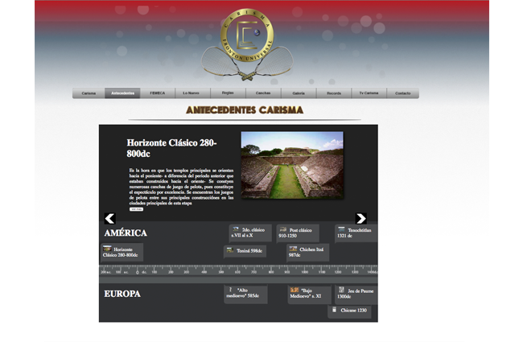The width and height of the screenshot is (515, 342).
Task: Click the Contacto menu link
Action: [x=402, y=93]
